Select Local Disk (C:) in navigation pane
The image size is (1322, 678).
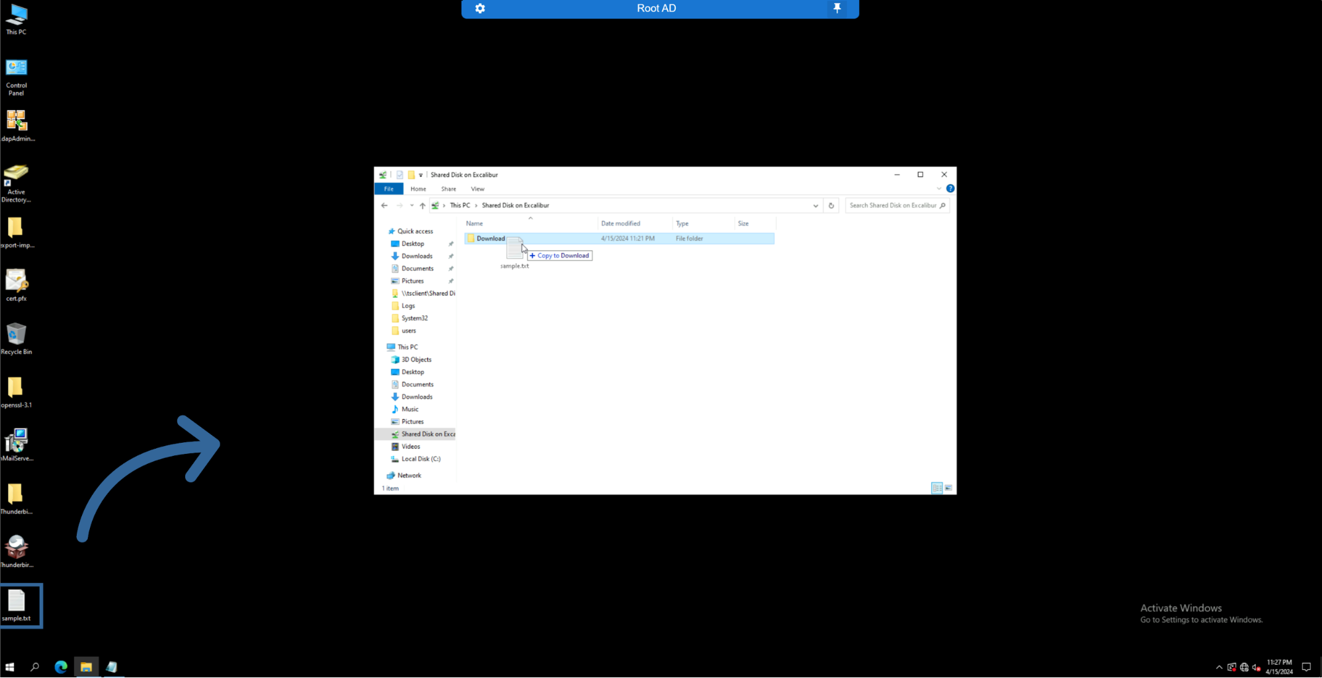(x=421, y=459)
